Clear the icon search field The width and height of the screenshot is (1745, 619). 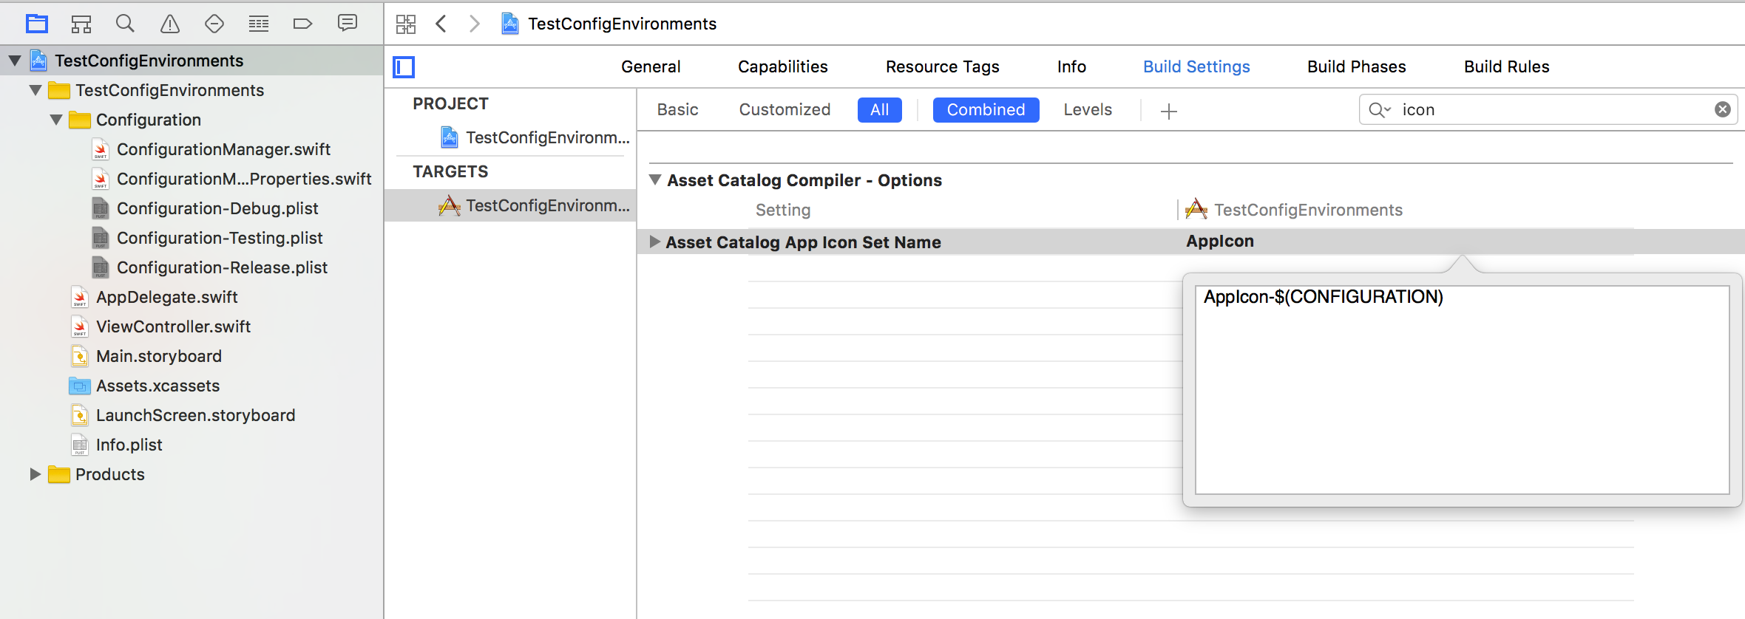pyautogui.click(x=1723, y=109)
